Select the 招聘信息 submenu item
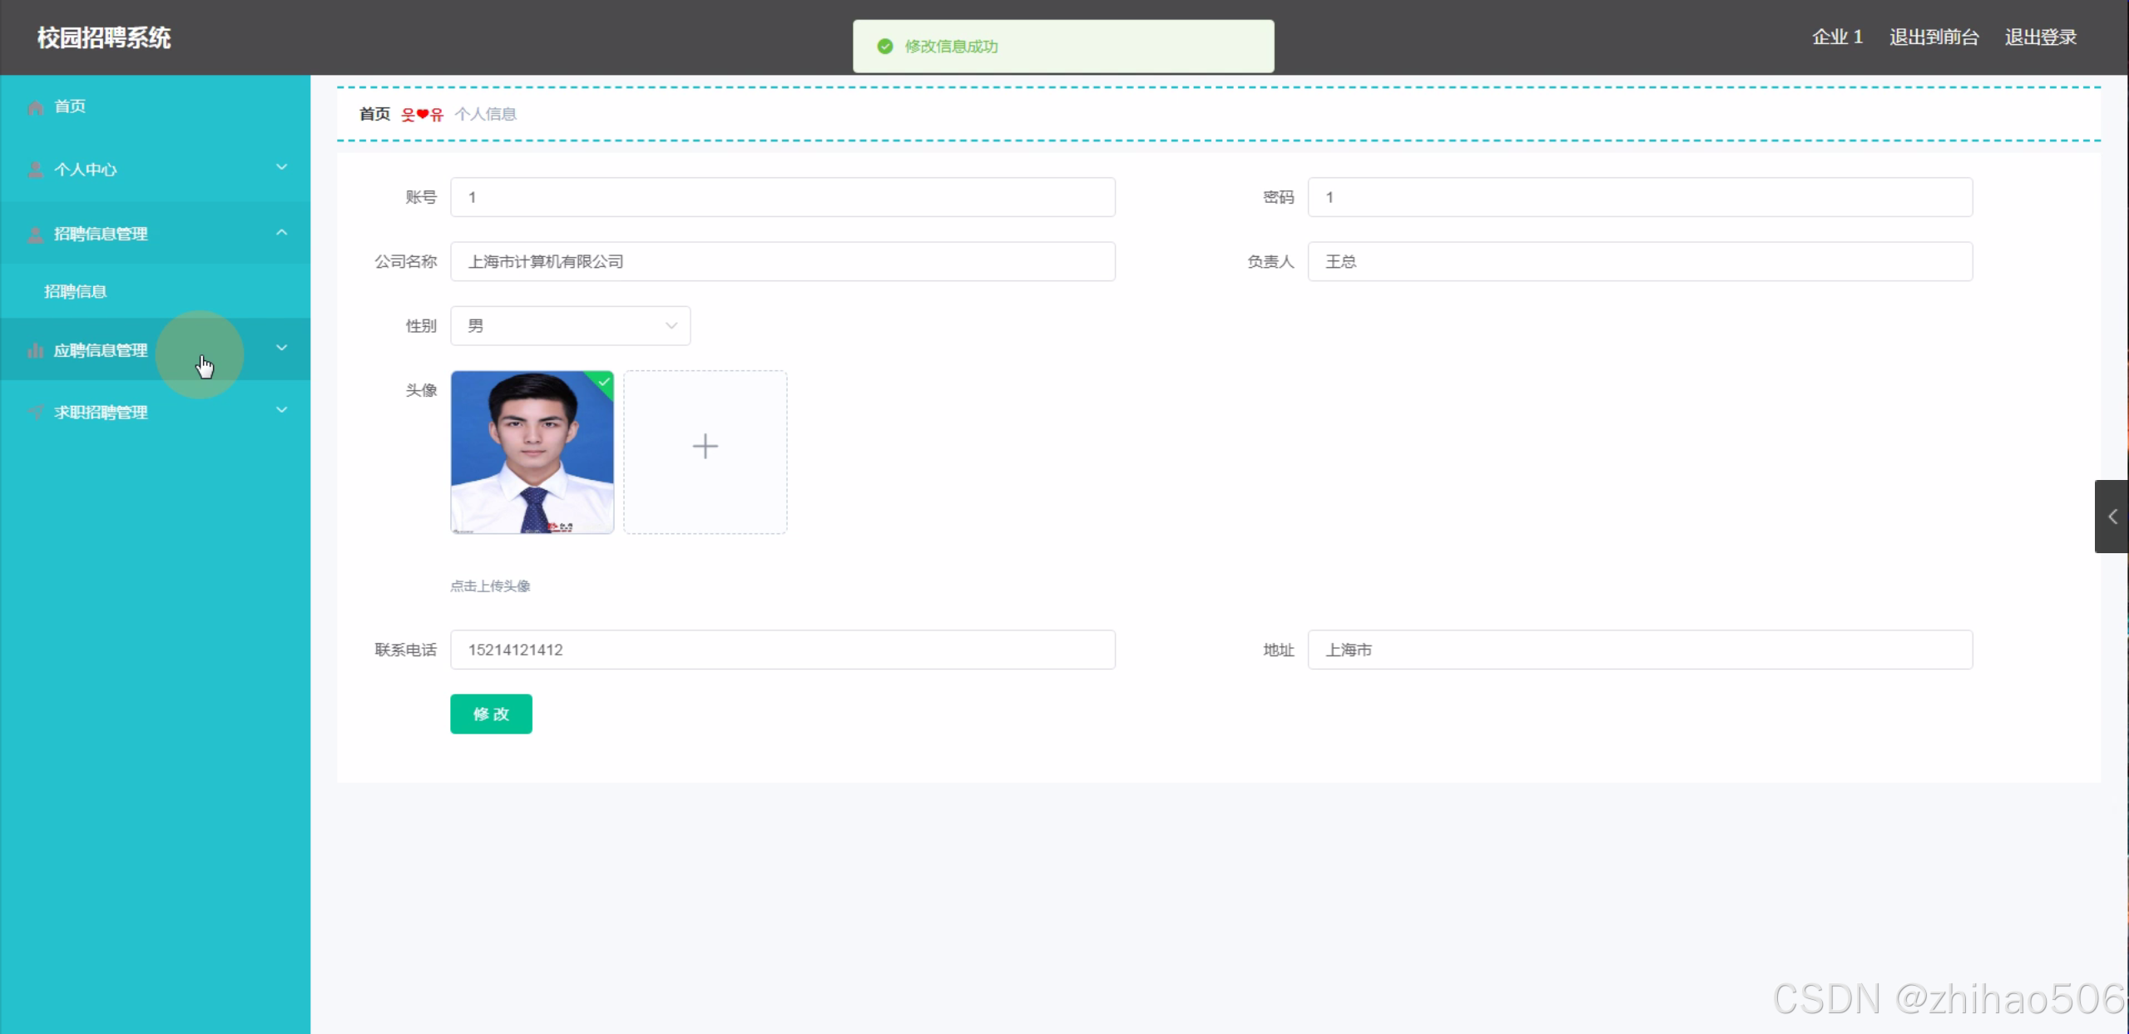Viewport: 2129px width, 1034px height. pos(76,291)
